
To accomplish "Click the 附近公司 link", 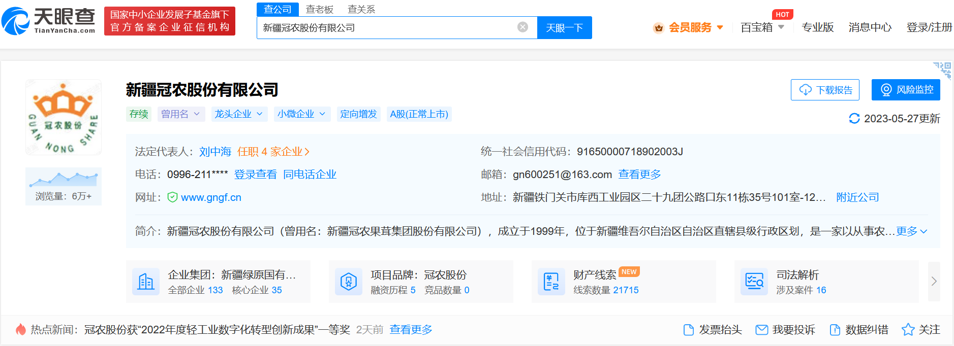I will 857,197.
